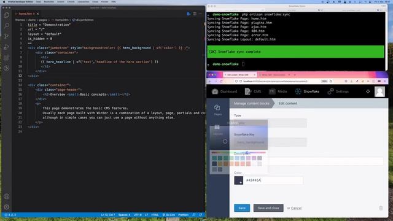Screen dimensions: 393x221
Task: Open Dashboard in Winter CMS navigation
Action: pos(225,91)
